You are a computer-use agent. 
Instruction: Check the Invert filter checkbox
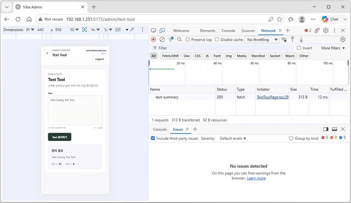pyautogui.click(x=299, y=48)
